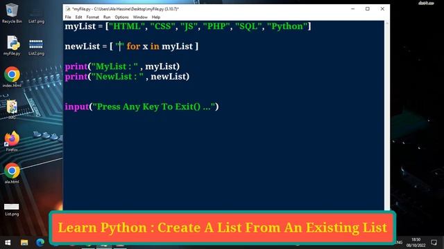The image size is (444, 249).
Task: Click the IDLE window title bar icon
Action: [68, 9]
